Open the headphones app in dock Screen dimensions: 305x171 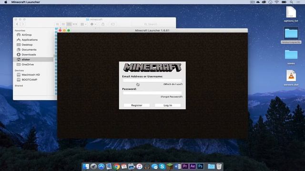(x=147, y=166)
